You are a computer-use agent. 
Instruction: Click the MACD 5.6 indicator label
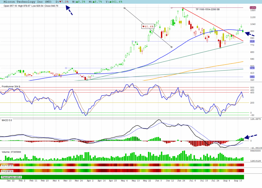(7, 120)
